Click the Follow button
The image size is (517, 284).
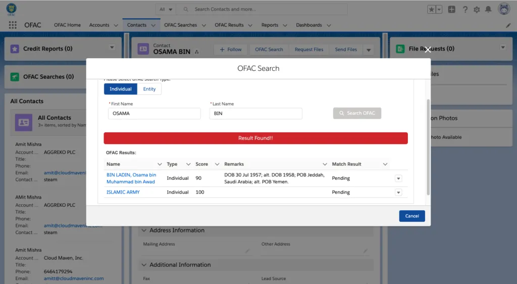231,50
